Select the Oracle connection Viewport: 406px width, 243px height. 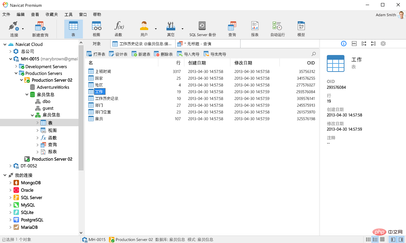click(23, 190)
